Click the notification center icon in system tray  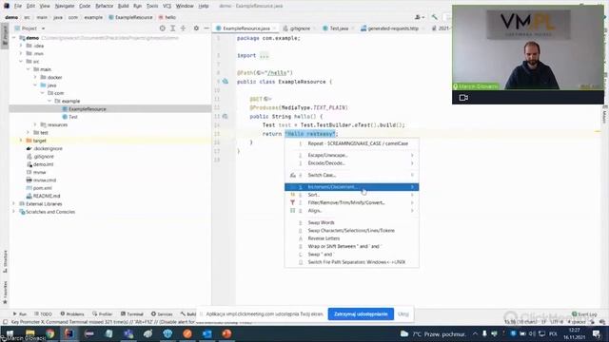tap(597, 333)
